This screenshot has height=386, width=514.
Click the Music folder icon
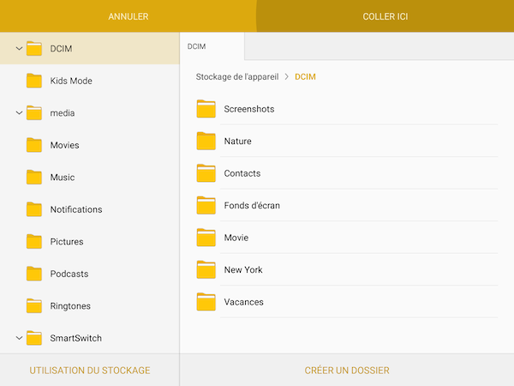(x=34, y=178)
